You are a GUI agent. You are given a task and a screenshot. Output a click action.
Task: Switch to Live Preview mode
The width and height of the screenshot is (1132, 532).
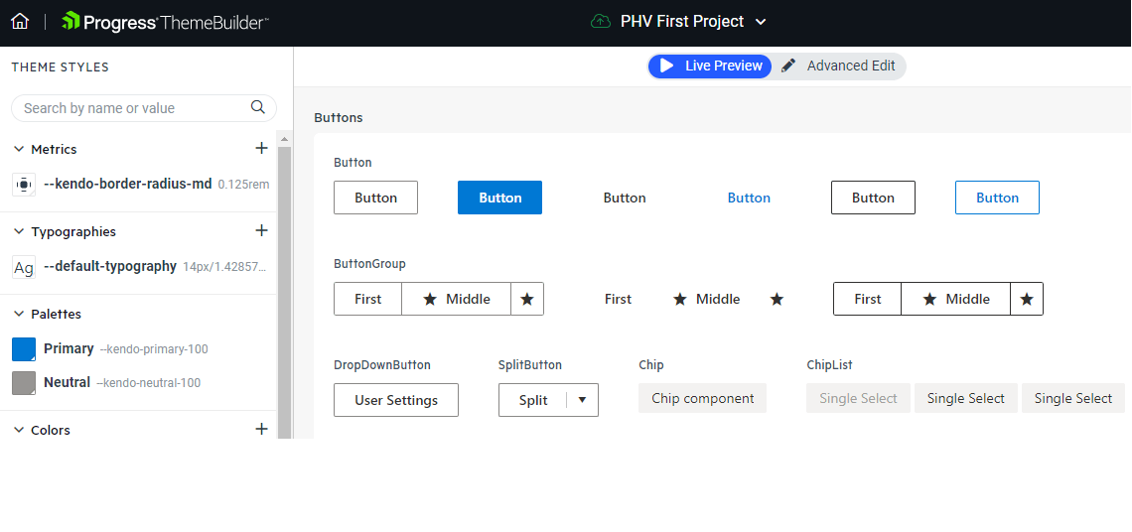coord(710,66)
